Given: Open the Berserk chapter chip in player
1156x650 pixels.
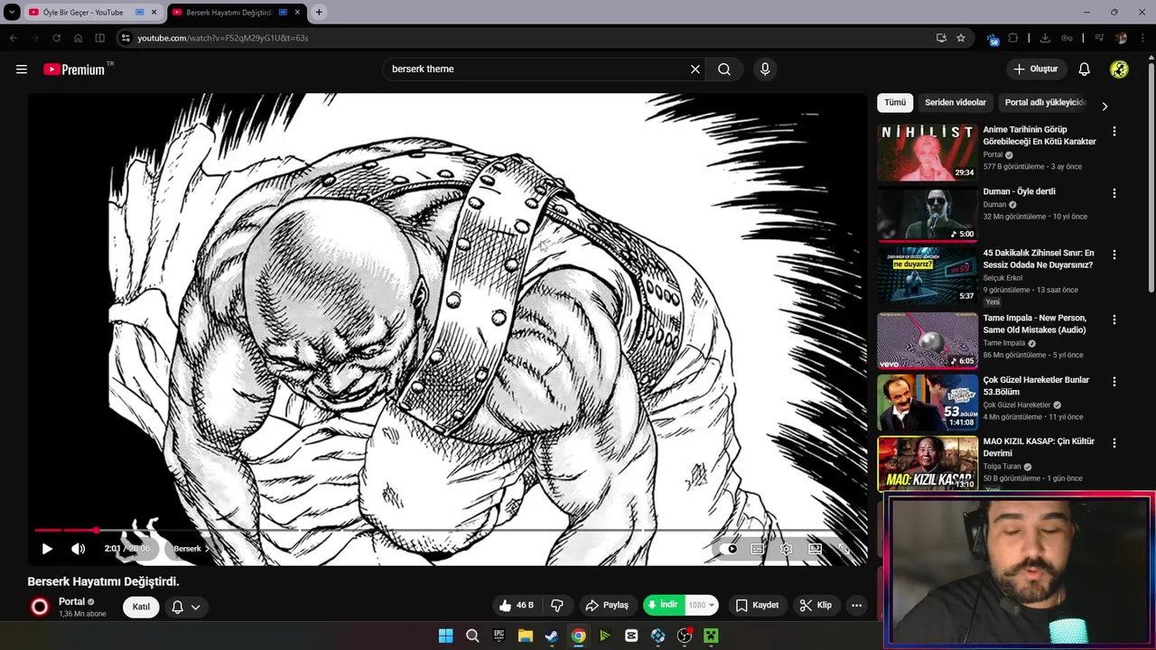Looking at the screenshot, I should (x=191, y=549).
